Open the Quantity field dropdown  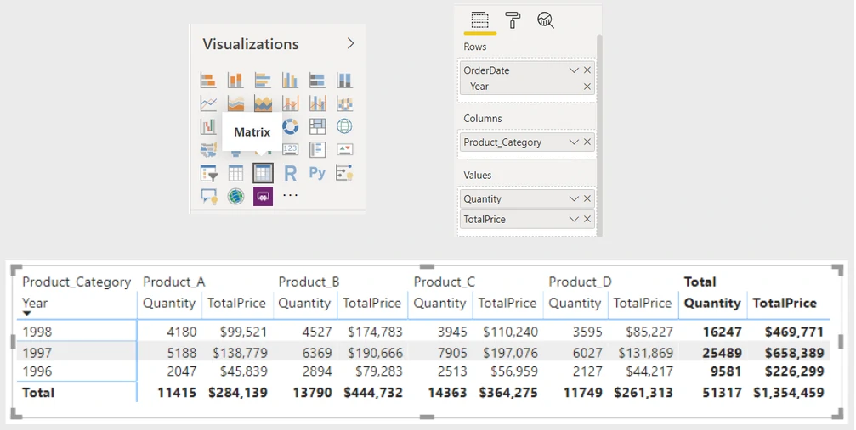pos(573,199)
